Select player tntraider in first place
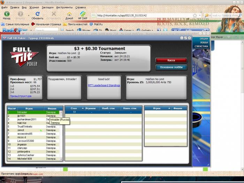 coord(33,112)
